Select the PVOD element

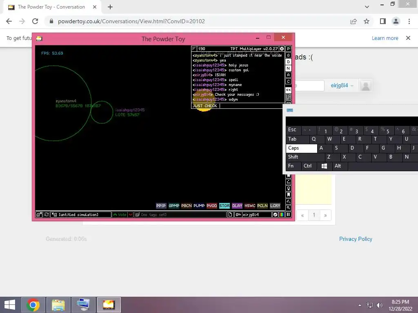coord(212,206)
